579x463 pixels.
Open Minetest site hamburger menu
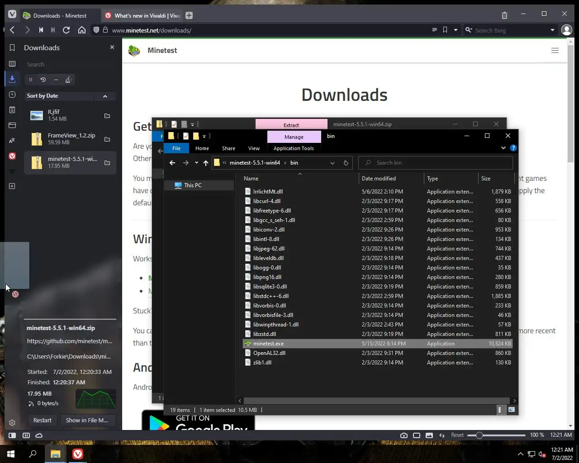[x=555, y=50]
